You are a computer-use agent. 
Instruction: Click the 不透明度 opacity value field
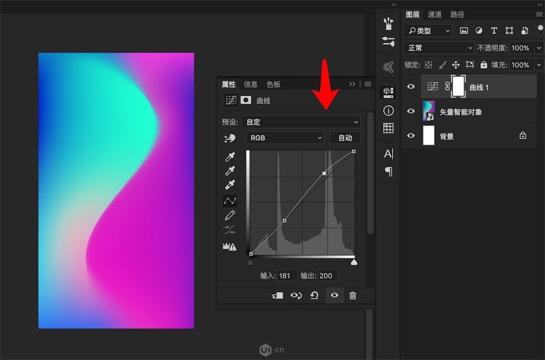point(522,48)
